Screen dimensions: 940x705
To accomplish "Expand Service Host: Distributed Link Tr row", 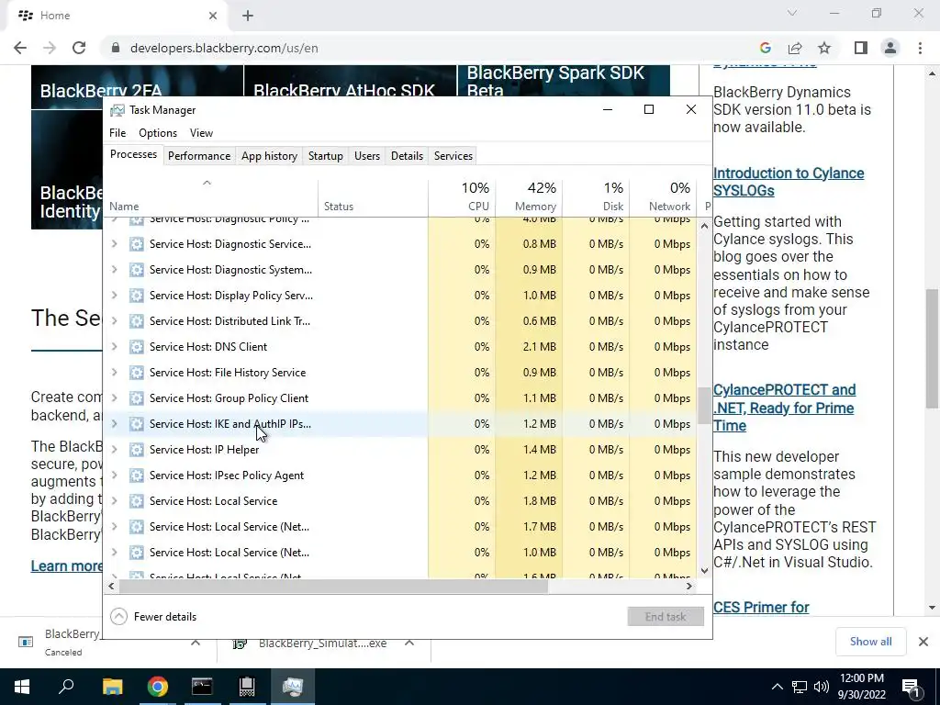I will point(114,321).
